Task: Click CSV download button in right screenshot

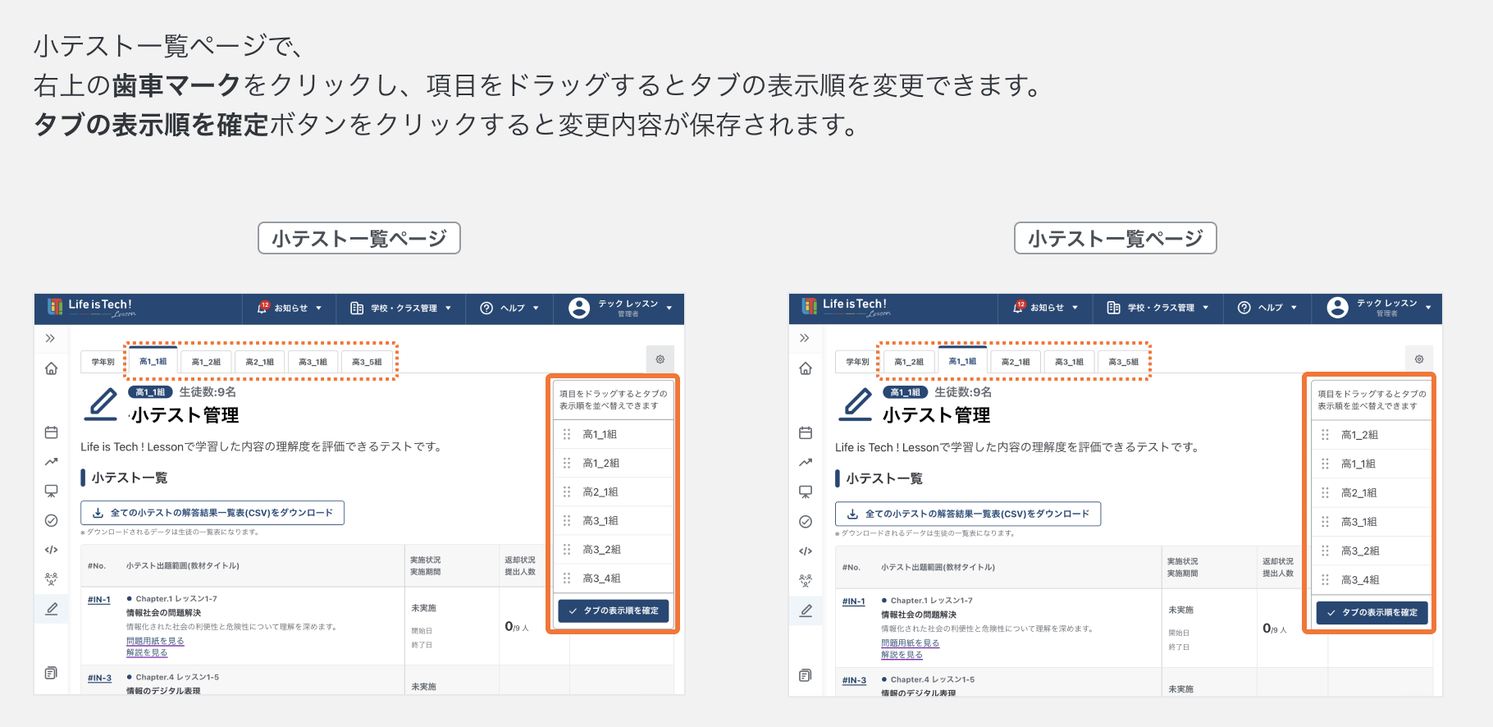Action: 968,514
